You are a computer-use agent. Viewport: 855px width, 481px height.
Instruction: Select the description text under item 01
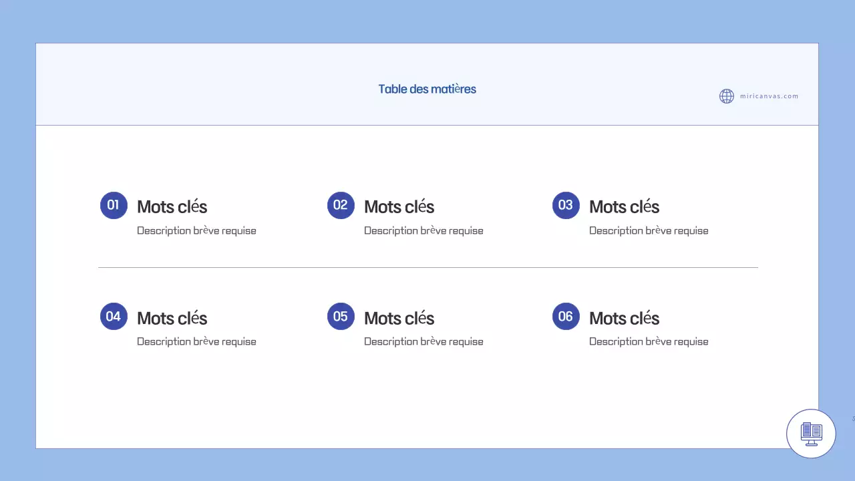tap(196, 230)
